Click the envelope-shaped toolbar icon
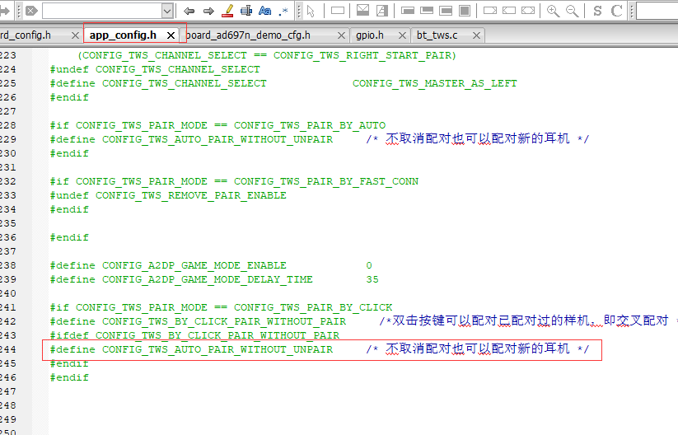Viewport: 678px width, 435px height. tap(362, 11)
